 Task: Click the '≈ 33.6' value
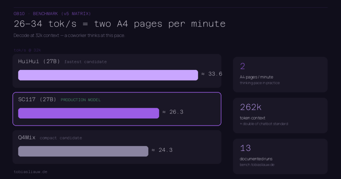tap(212, 74)
